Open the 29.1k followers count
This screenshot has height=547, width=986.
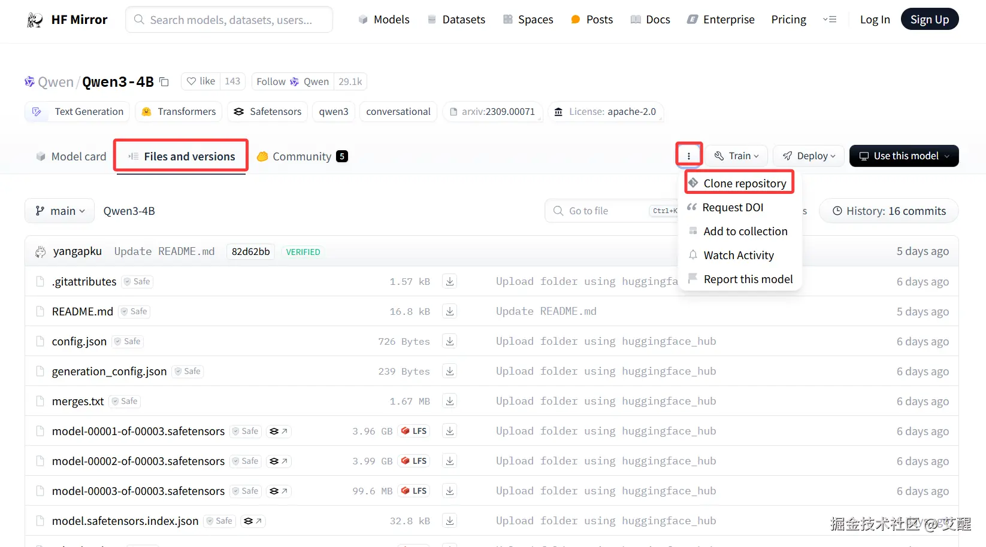click(350, 81)
